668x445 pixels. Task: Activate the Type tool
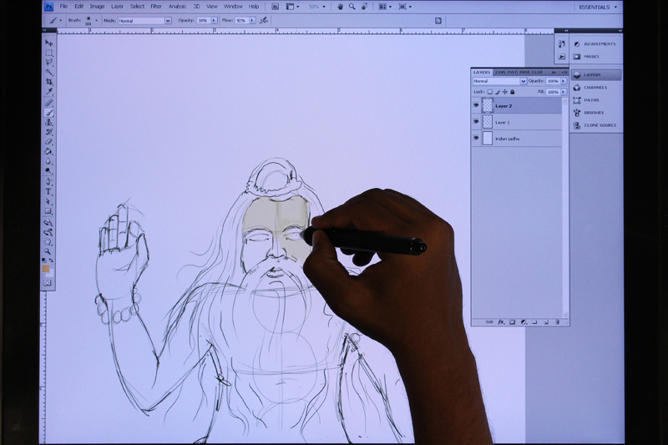[x=48, y=191]
